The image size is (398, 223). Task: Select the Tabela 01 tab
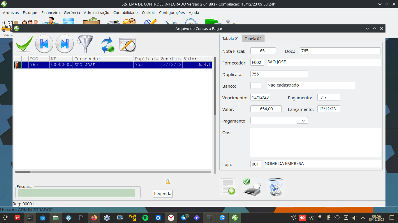tap(230, 38)
